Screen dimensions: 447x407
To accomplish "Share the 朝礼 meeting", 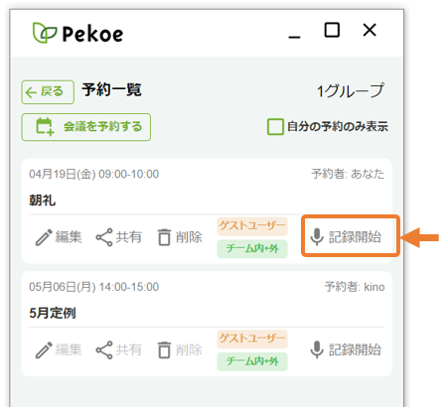I will [104, 237].
